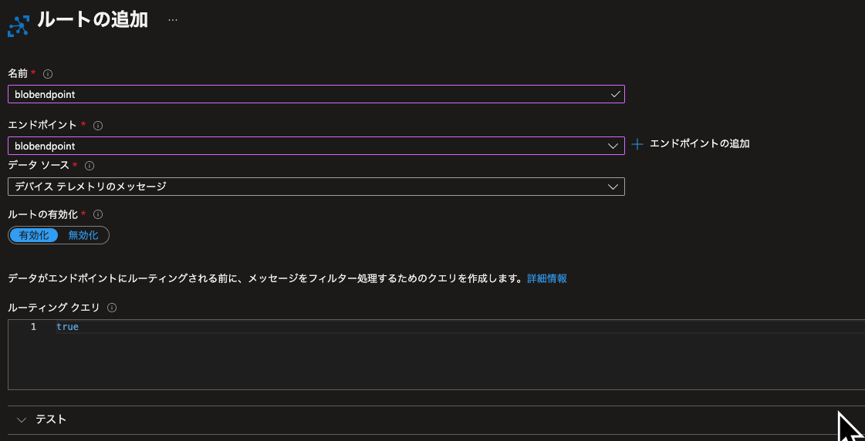Expand the テスト section chevron
Viewport: 865px width, 441px height.
coord(22,420)
